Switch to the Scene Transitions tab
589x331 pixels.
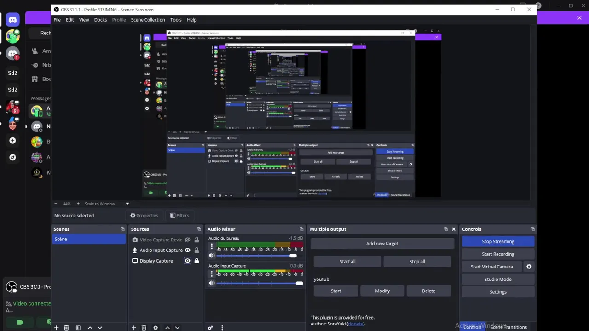click(x=508, y=327)
